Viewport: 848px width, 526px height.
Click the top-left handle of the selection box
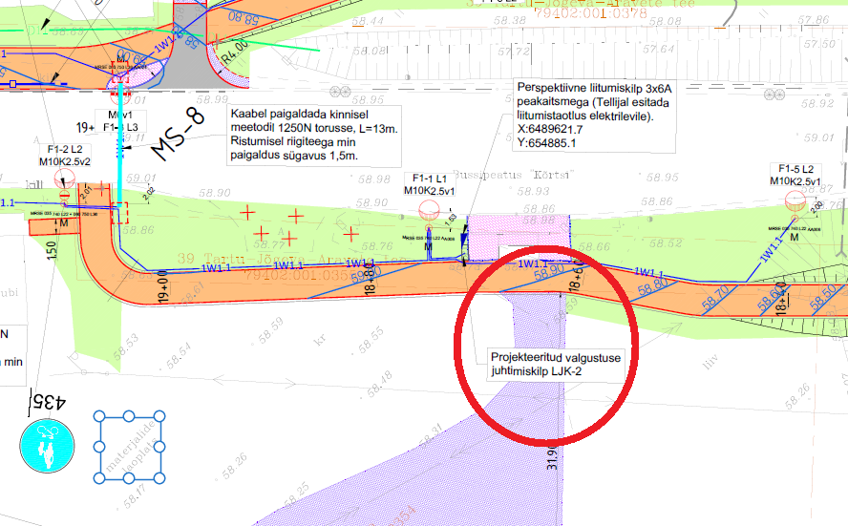point(97,416)
